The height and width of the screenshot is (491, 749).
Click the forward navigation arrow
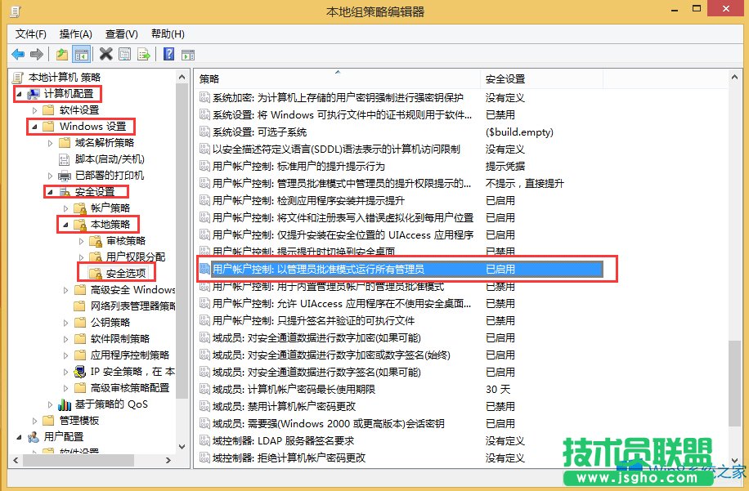(35, 53)
